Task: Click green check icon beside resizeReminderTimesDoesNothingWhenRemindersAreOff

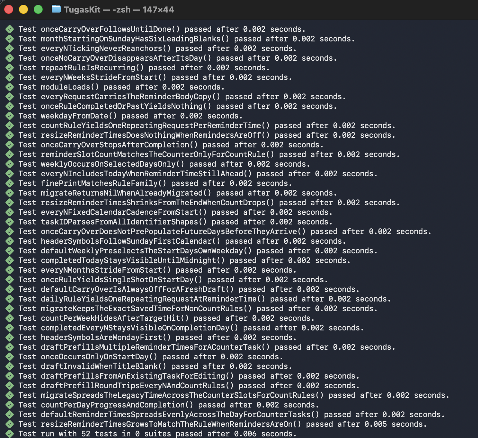Action: click(x=10, y=135)
